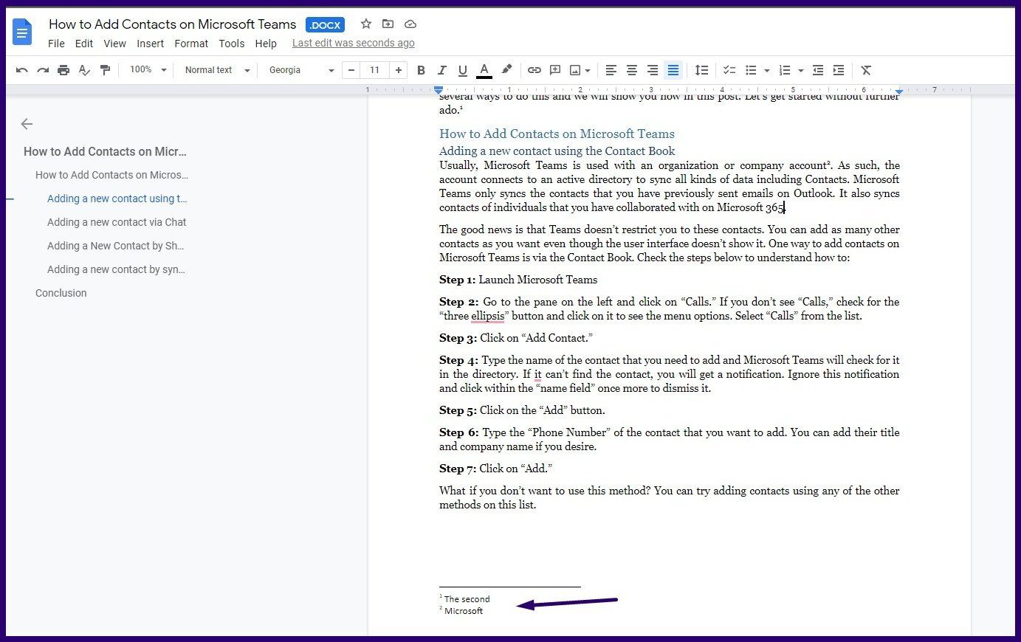1021x642 pixels.
Task: Decrease the font size with the minus stepper
Action: [351, 70]
